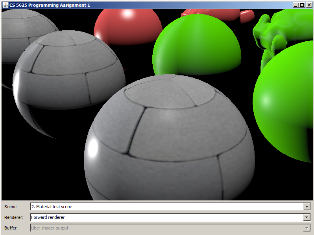Select the middle-left gray stone sphere
The height and width of the screenshot is (235, 314).
coord(67,75)
